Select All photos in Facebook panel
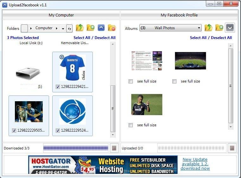 click(198, 38)
